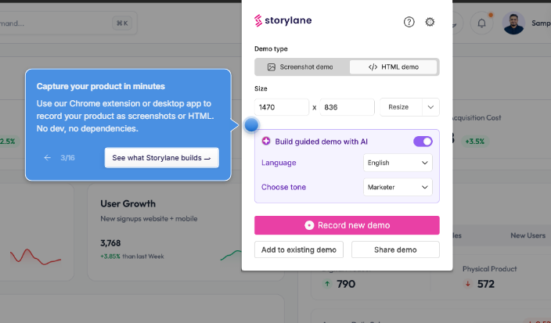Click the red sparkline chart
Screen dimensions: 551x323
(35, 257)
